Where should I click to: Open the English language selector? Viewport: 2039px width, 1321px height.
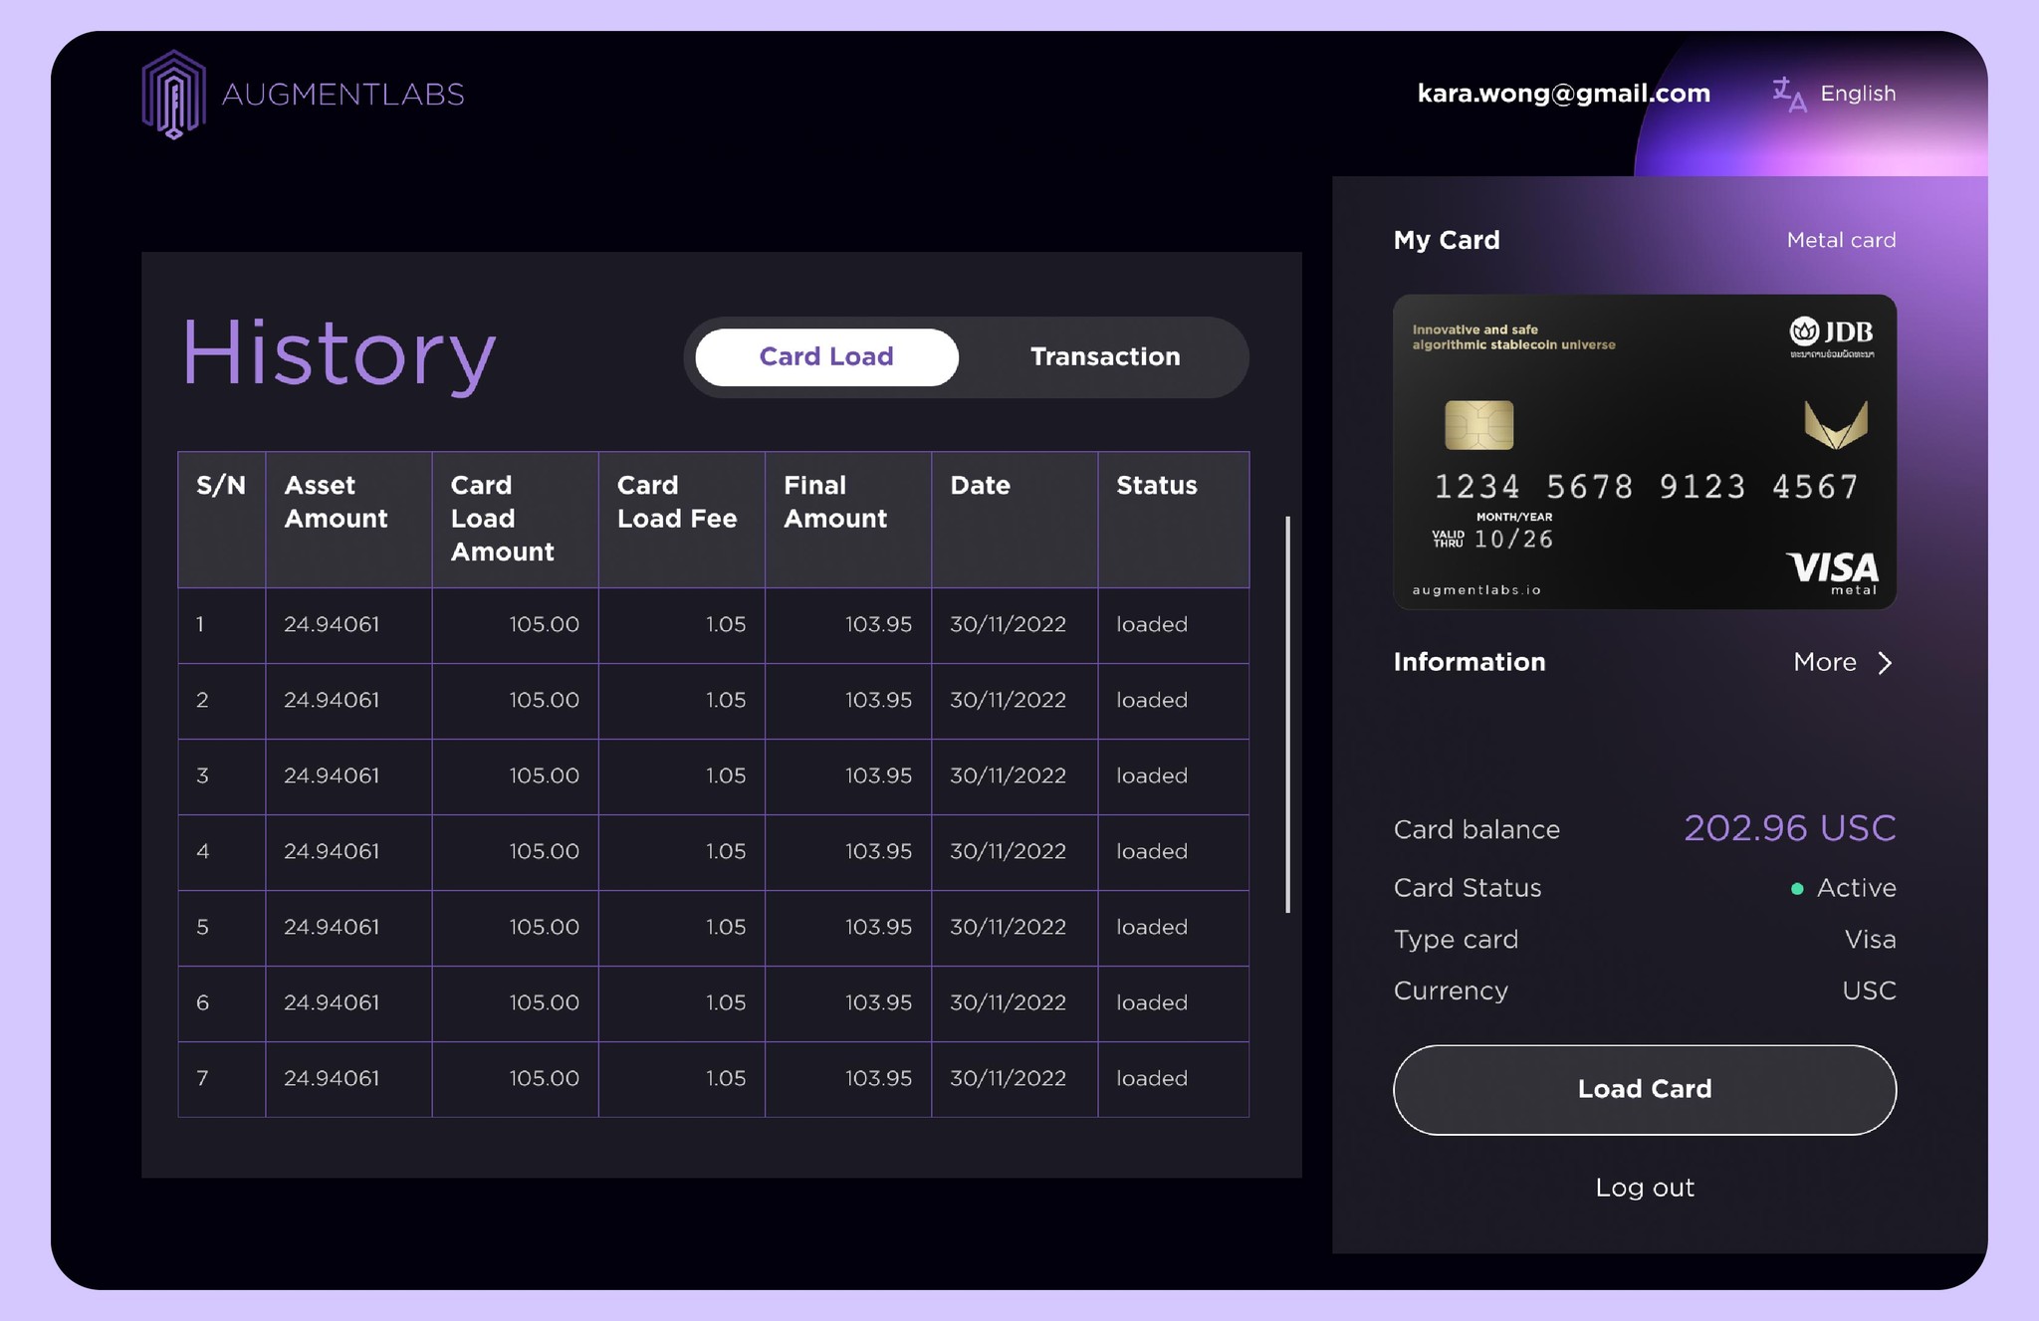coord(1857,94)
